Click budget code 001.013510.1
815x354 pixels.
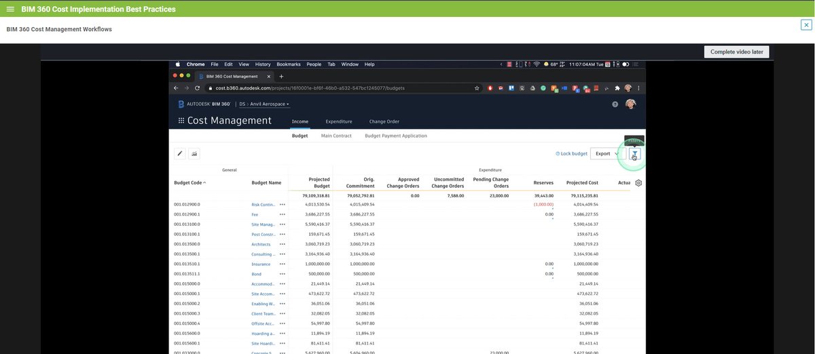(x=187, y=264)
